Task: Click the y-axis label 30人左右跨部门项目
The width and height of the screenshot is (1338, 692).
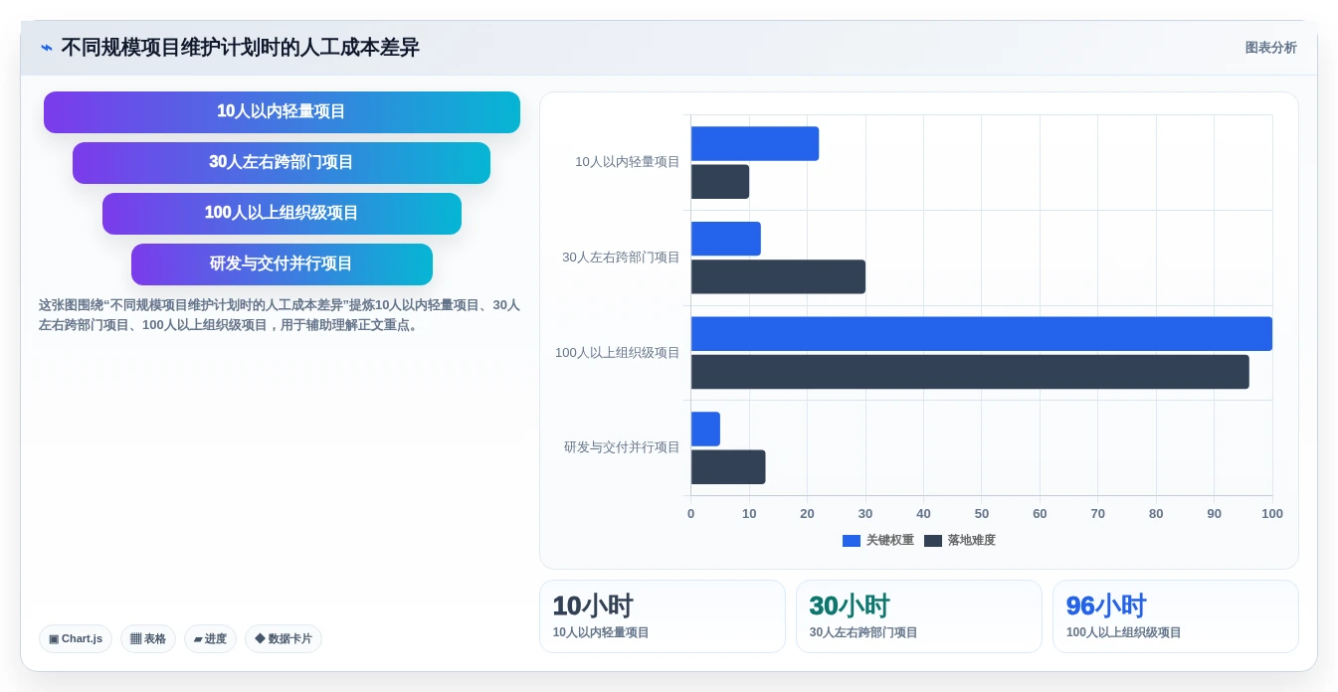Action: click(x=621, y=258)
